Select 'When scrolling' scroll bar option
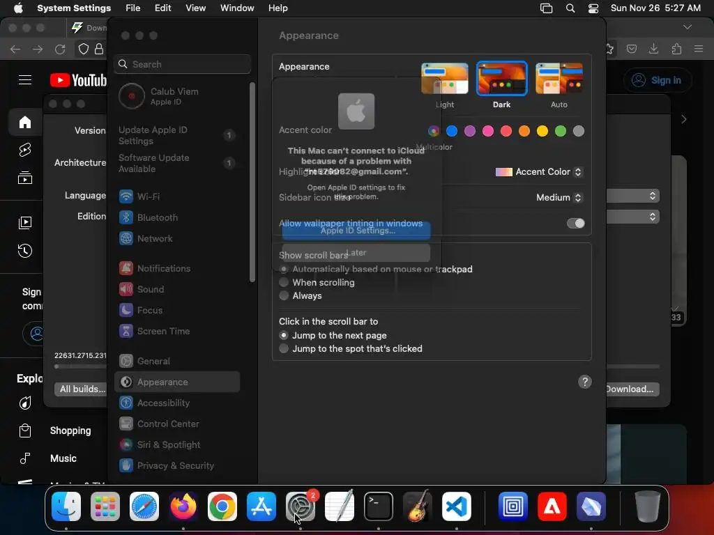This screenshot has height=535, width=714. [x=284, y=283]
